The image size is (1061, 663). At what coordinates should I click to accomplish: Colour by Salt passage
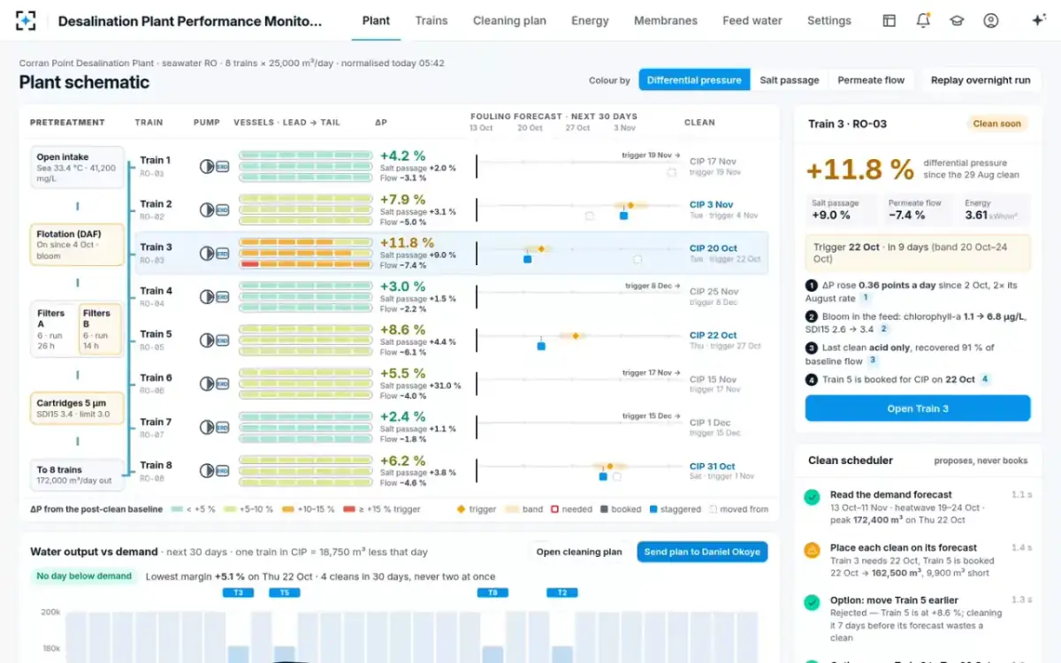[x=790, y=80]
